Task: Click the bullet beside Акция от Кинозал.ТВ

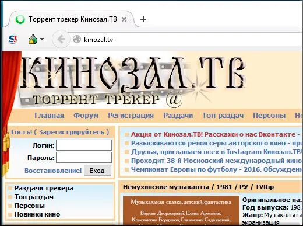Action: point(126,135)
